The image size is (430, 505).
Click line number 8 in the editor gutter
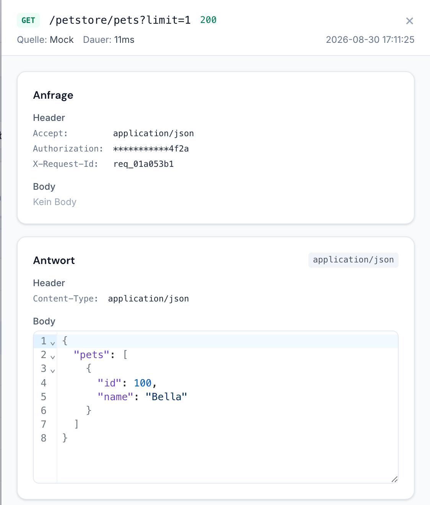tap(44, 438)
